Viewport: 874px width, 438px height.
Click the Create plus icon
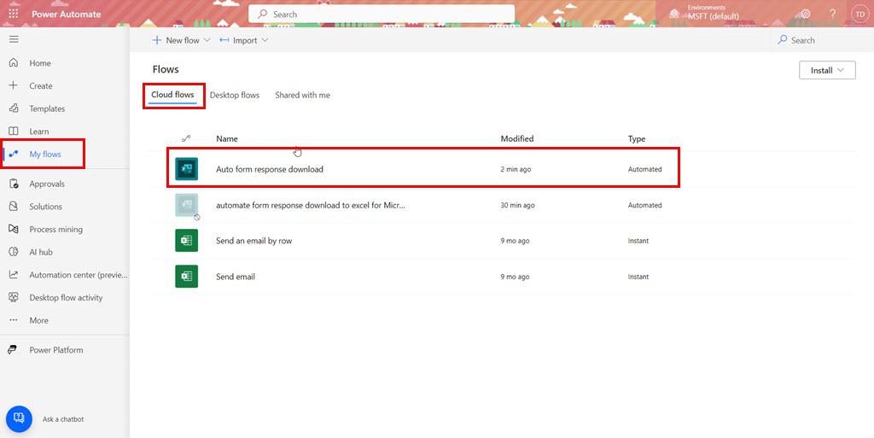[14, 85]
